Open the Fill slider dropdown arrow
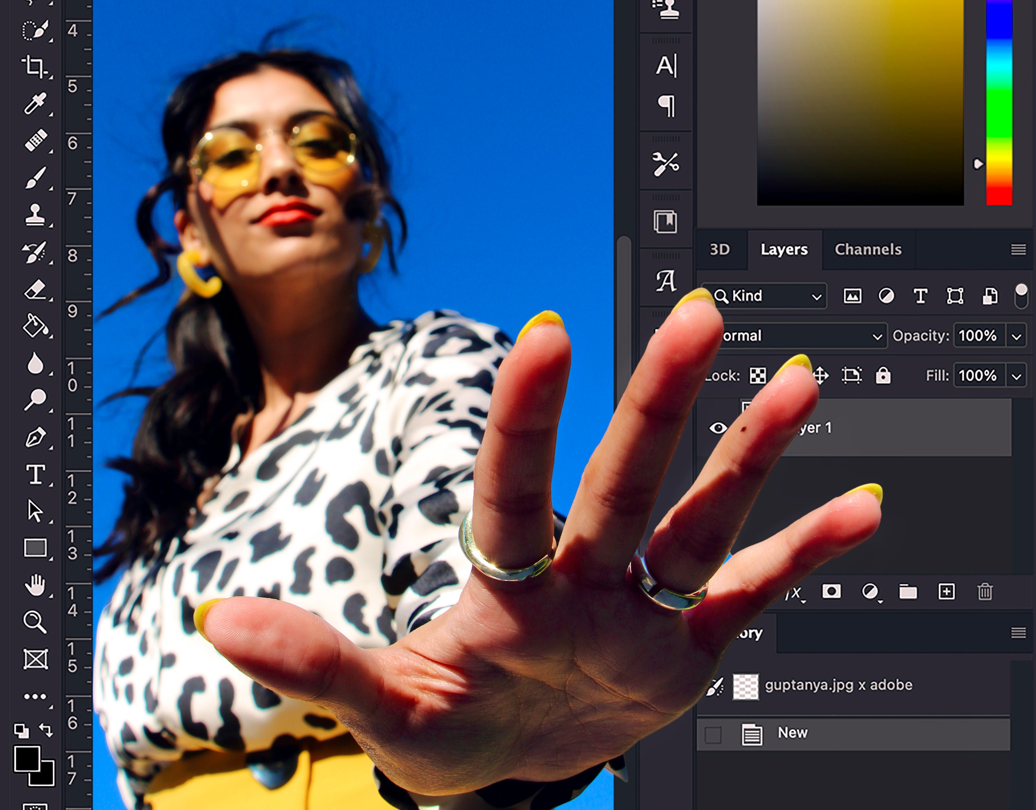 click(x=1016, y=376)
